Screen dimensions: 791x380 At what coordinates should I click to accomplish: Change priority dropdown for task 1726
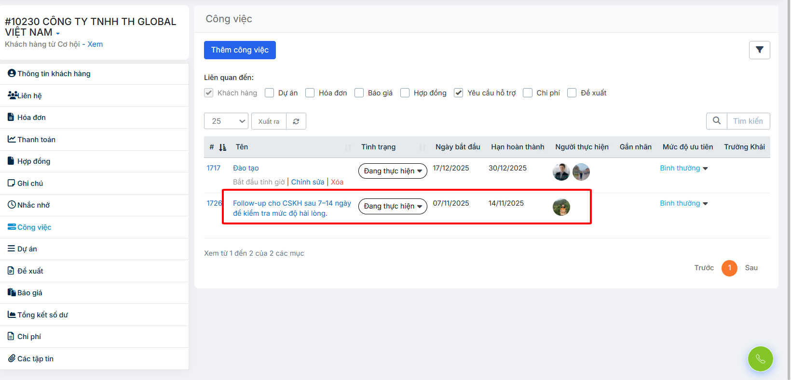click(683, 203)
